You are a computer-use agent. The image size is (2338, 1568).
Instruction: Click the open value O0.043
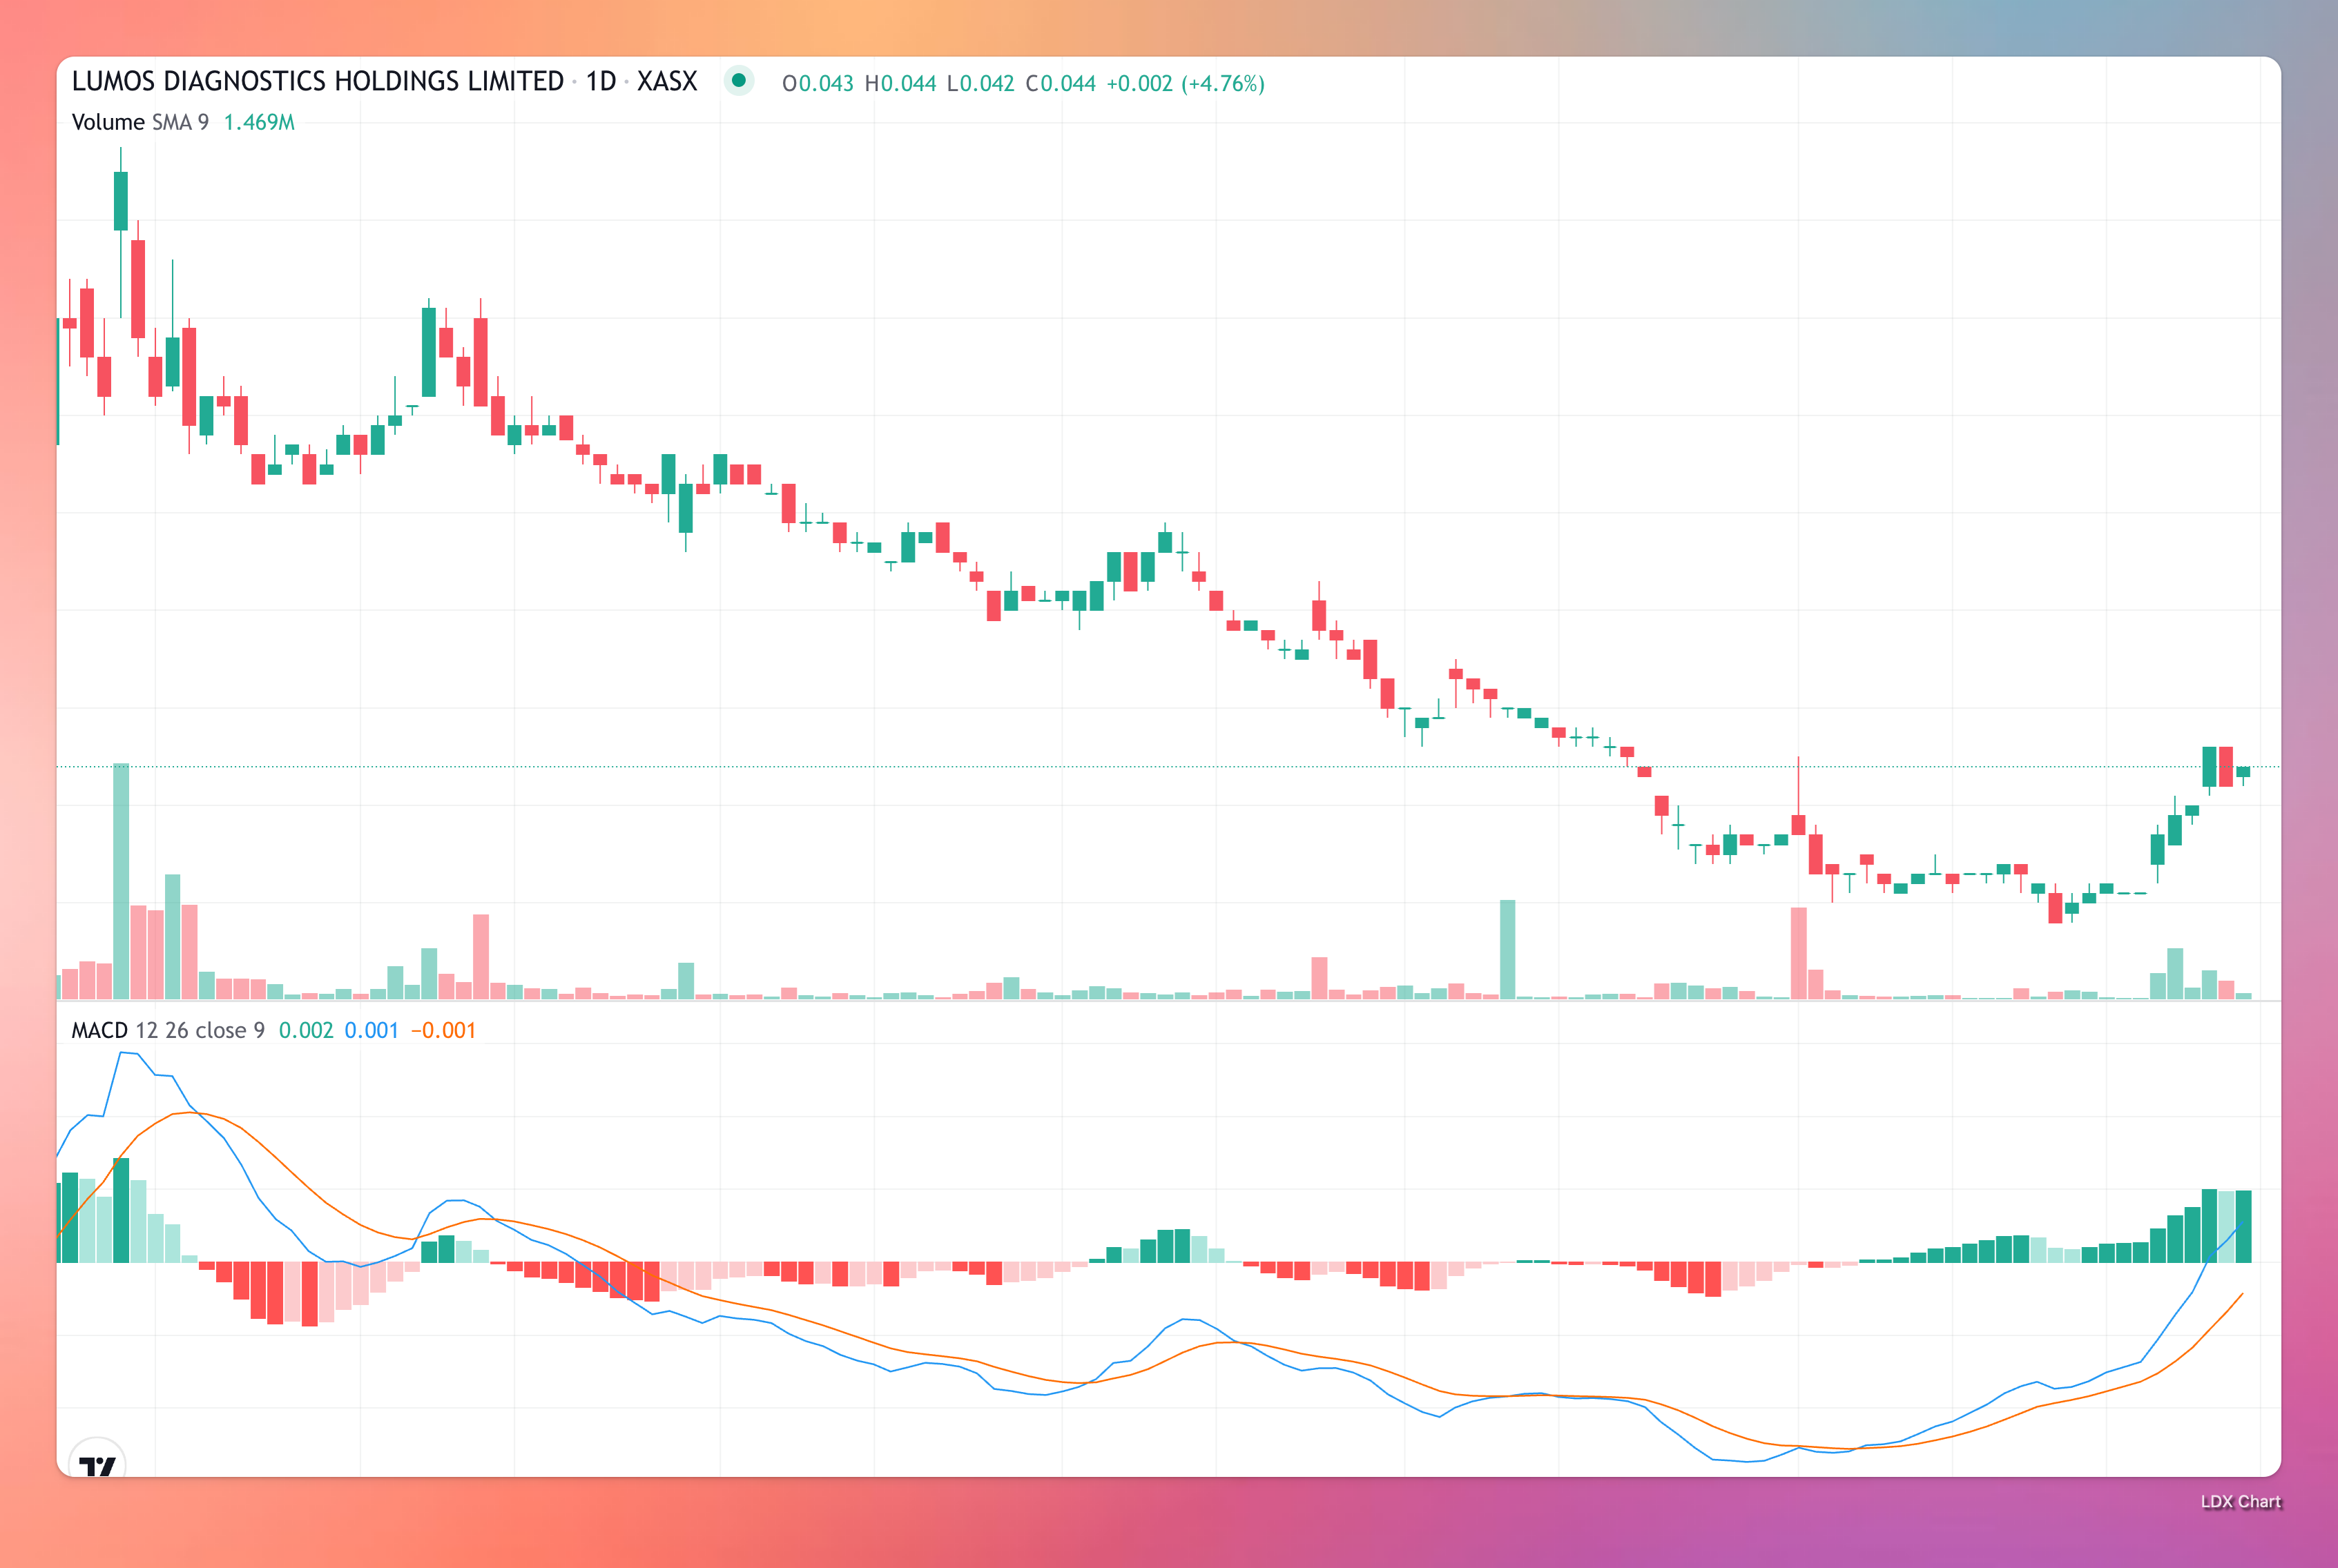click(818, 83)
